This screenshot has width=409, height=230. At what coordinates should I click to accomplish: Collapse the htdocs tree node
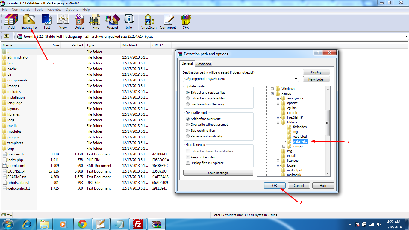pos(278,122)
